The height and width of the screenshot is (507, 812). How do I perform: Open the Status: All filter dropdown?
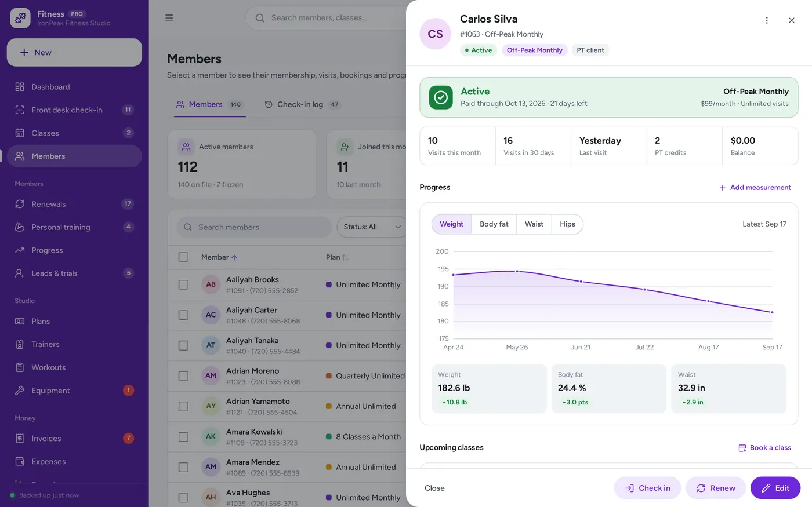372,227
